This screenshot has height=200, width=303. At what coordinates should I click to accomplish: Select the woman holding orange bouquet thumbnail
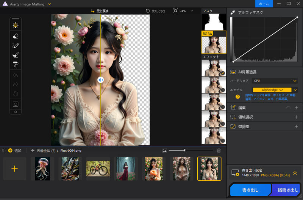pyautogui.click(x=154, y=169)
